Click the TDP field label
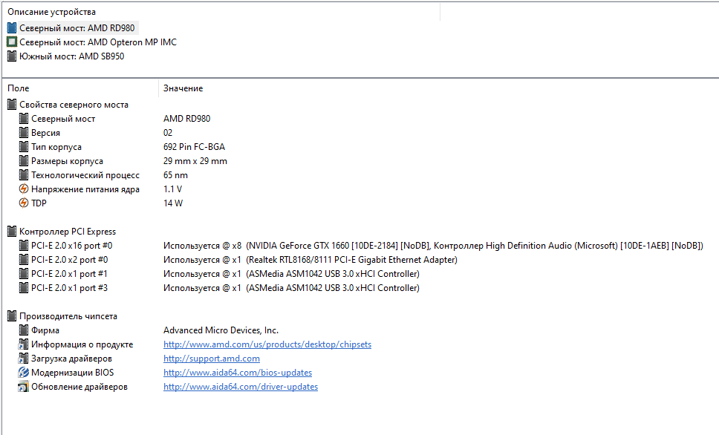719x435 pixels. [39, 203]
